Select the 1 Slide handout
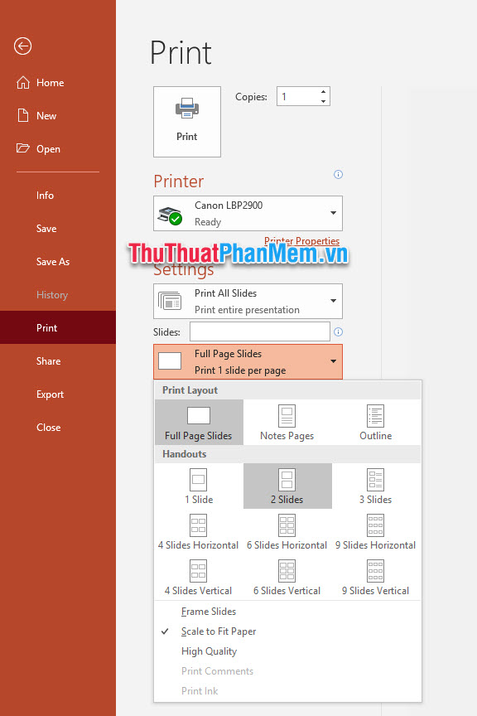The height and width of the screenshot is (716, 477). coord(199,486)
